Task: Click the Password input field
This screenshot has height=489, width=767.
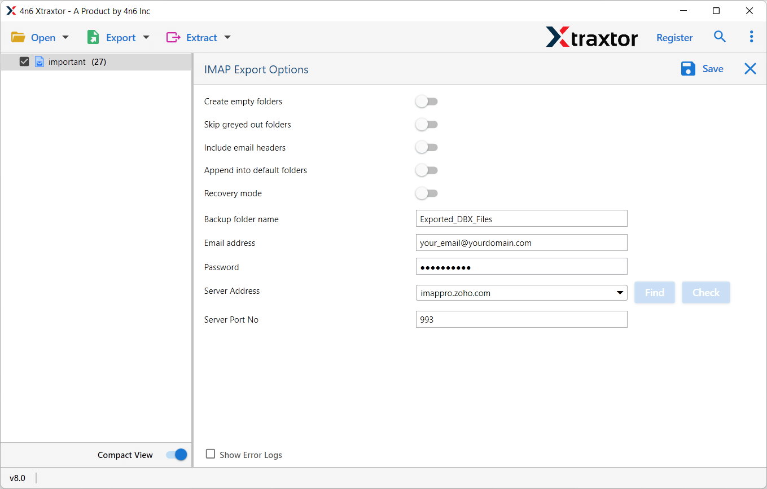Action: [521, 267]
